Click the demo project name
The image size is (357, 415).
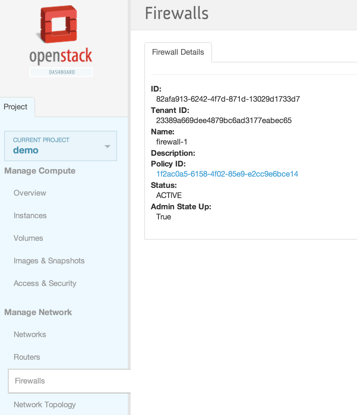(x=26, y=150)
